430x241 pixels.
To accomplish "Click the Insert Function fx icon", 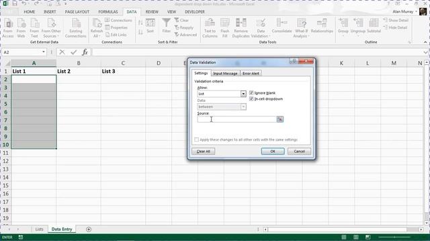I will [x=85, y=52].
